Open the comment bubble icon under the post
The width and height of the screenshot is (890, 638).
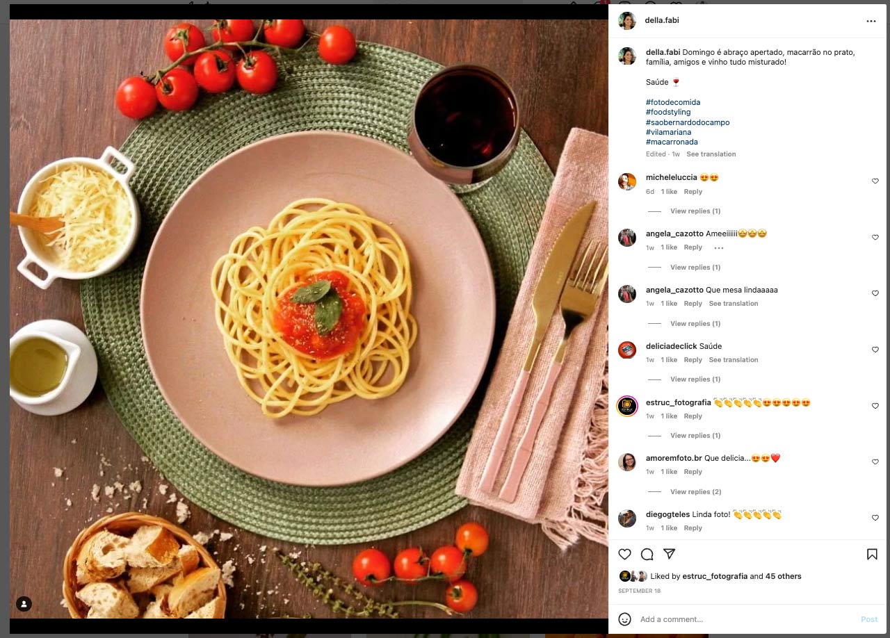pos(647,554)
